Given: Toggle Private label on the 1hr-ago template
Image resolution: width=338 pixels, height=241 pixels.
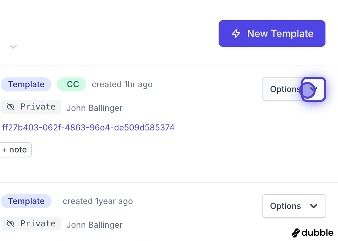Looking at the screenshot, I should [x=38, y=107].
